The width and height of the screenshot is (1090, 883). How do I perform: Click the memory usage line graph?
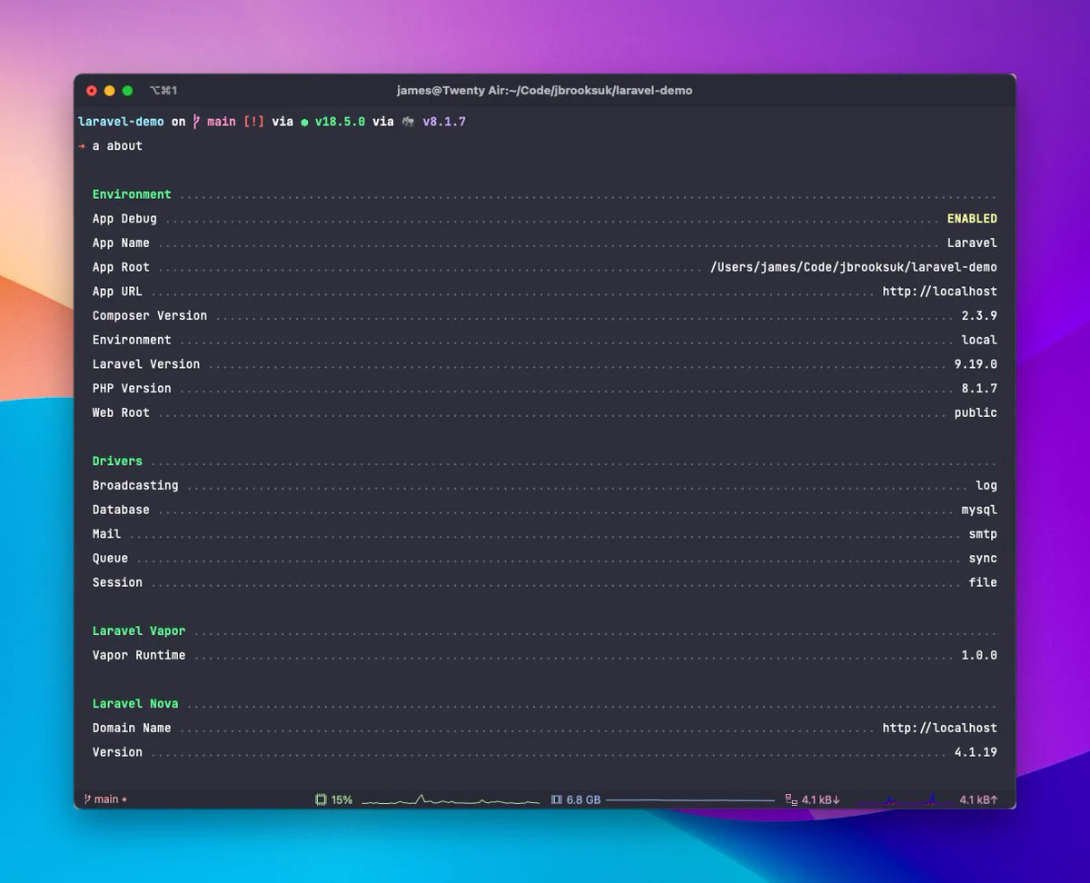click(689, 800)
